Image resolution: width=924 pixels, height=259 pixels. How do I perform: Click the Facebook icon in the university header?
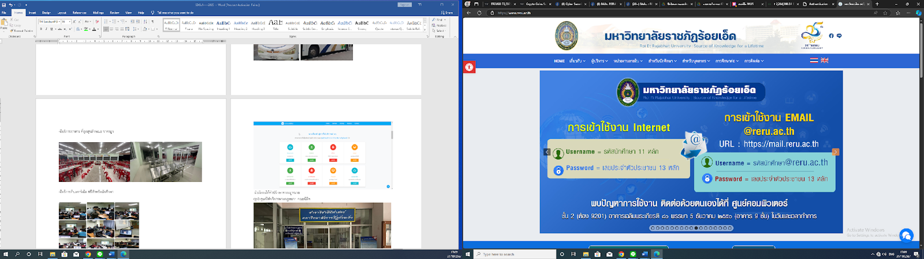[832, 36]
